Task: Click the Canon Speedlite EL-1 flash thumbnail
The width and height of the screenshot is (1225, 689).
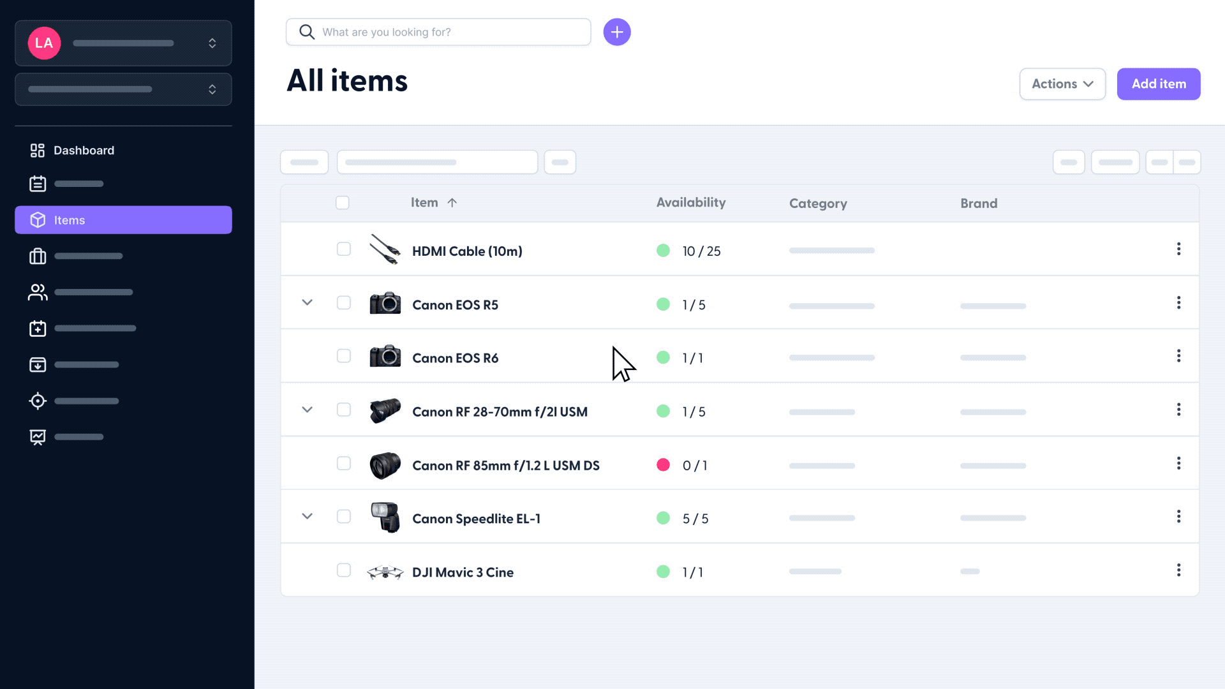Action: coord(385,517)
